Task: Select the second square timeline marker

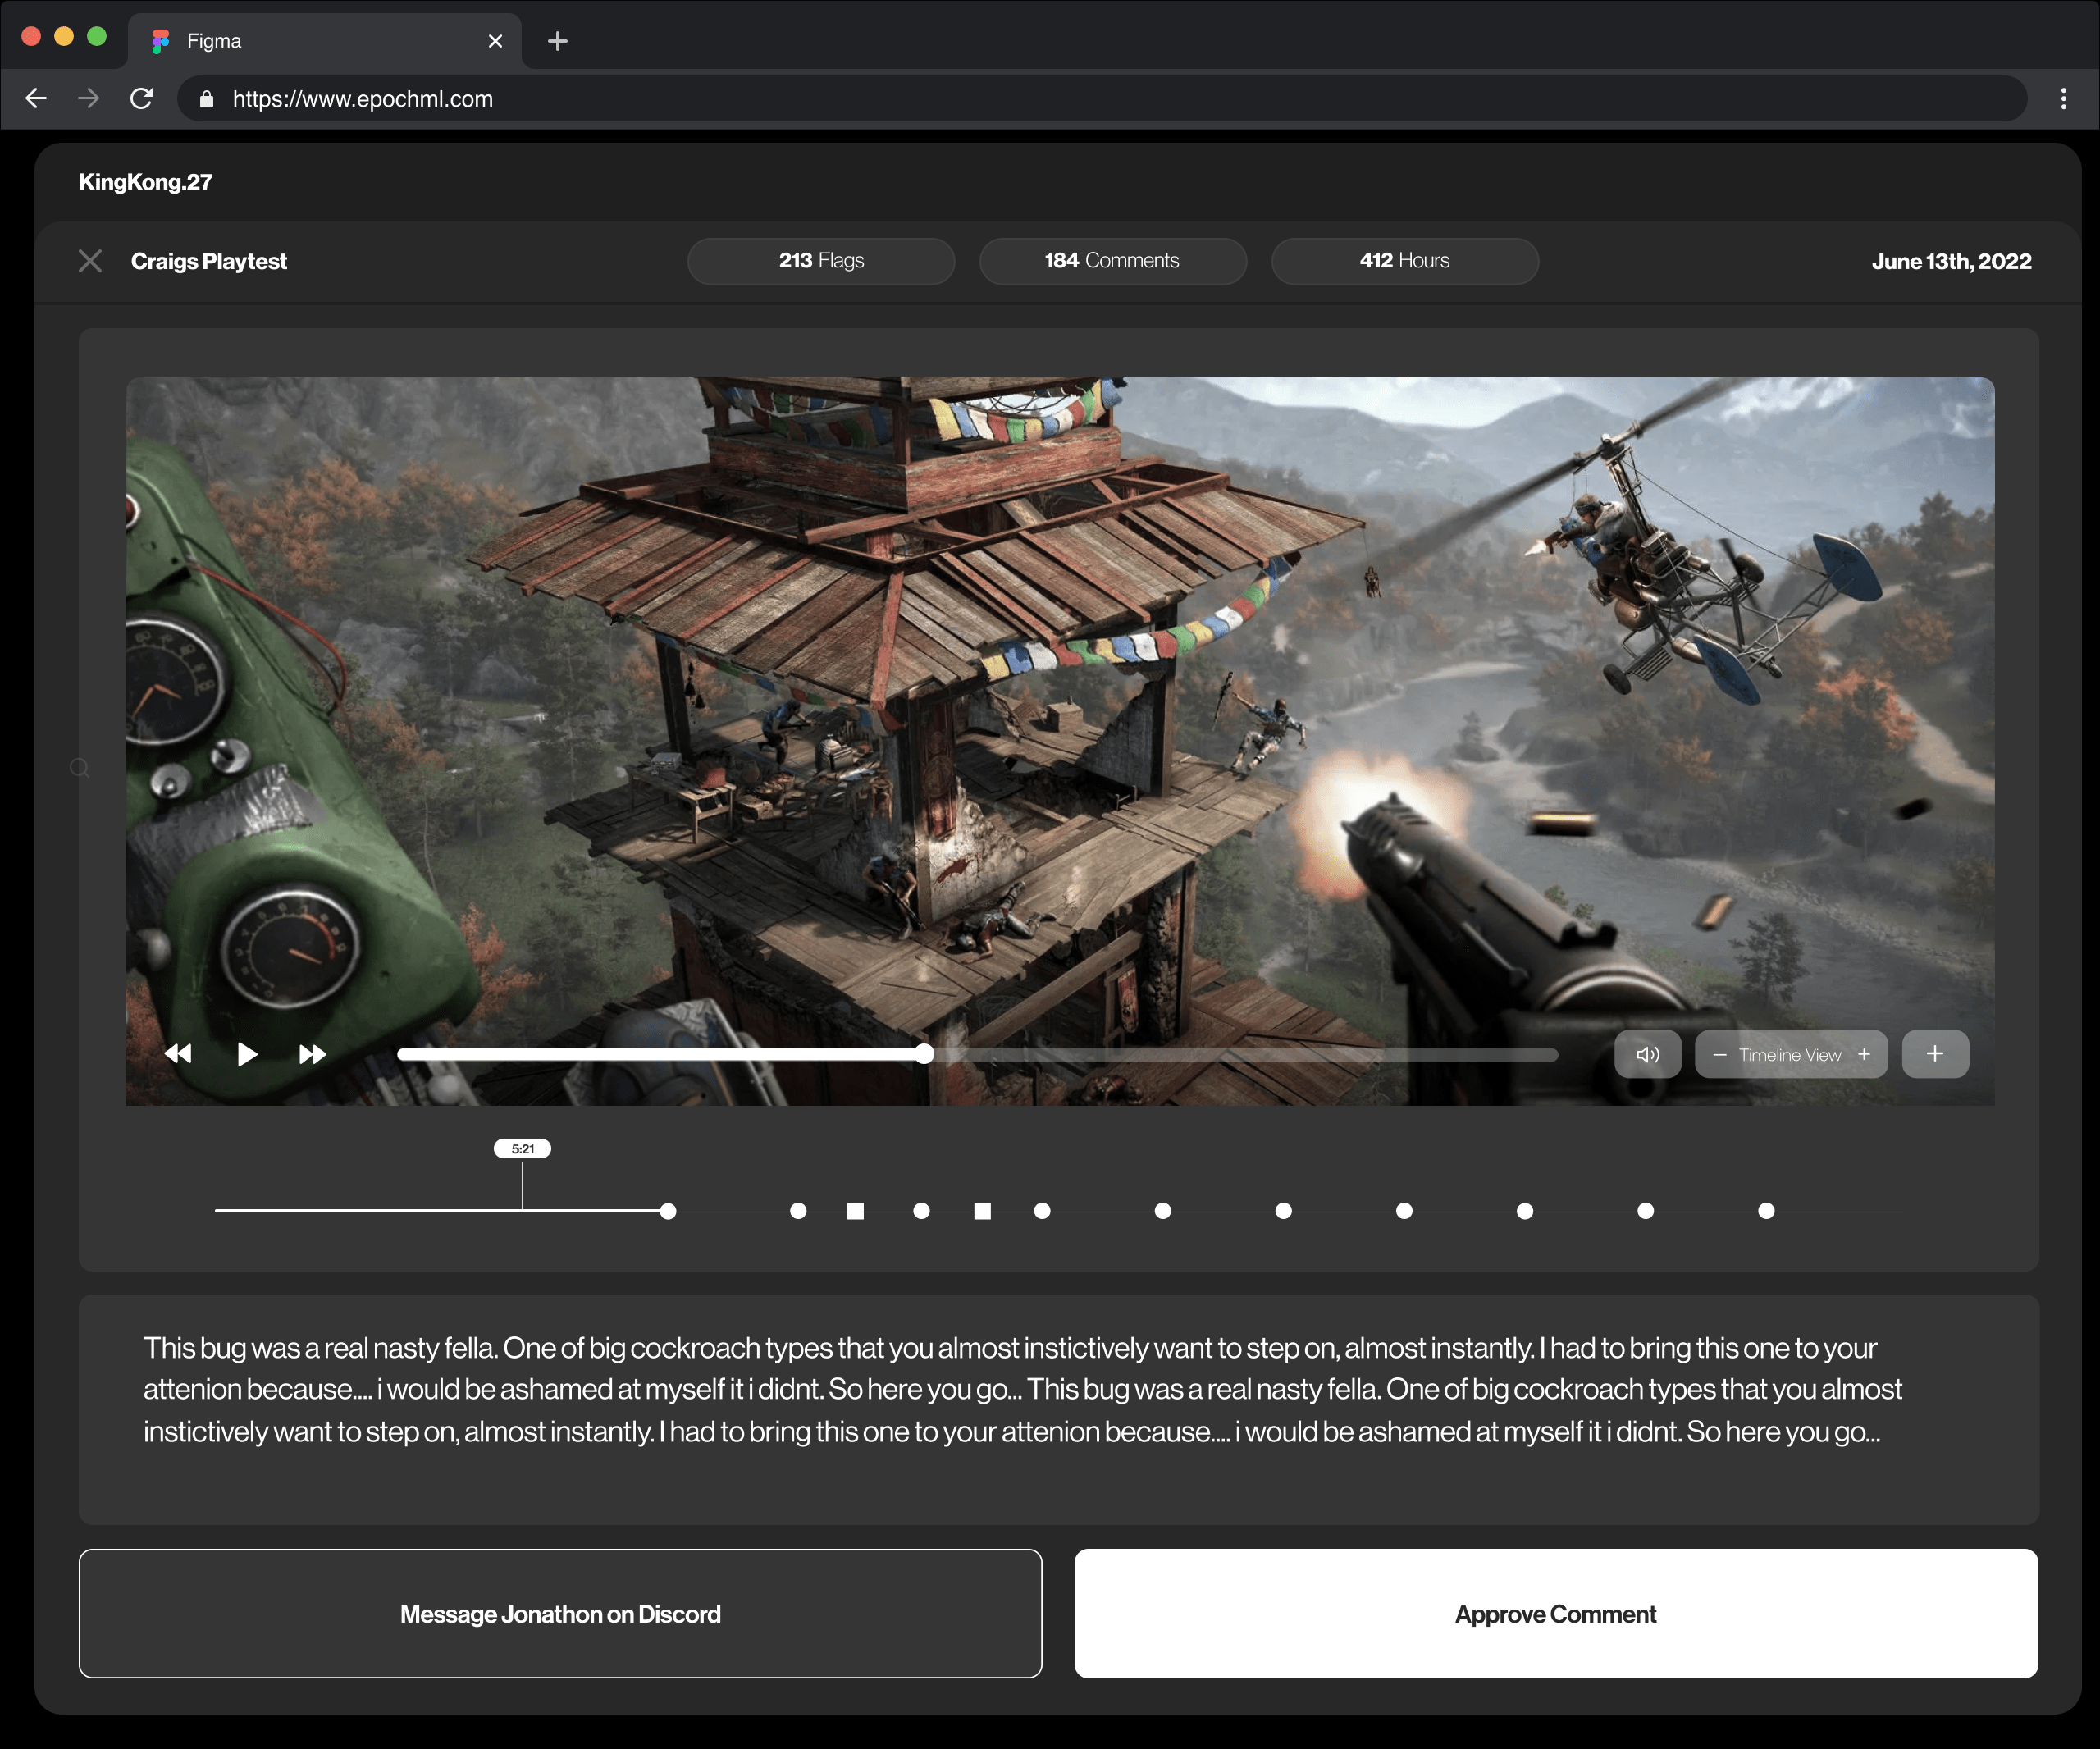Action: 983,1211
